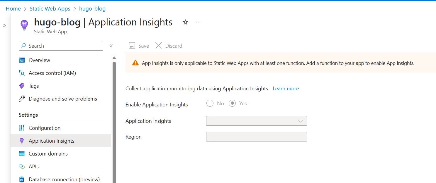Screen dimensions: 436x183
Task: Navigate to Static Web Apps breadcrumb
Action: 50,8
